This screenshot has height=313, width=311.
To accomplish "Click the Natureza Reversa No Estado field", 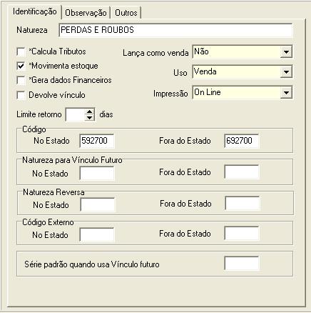I will pyautogui.click(x=98, y=204).
